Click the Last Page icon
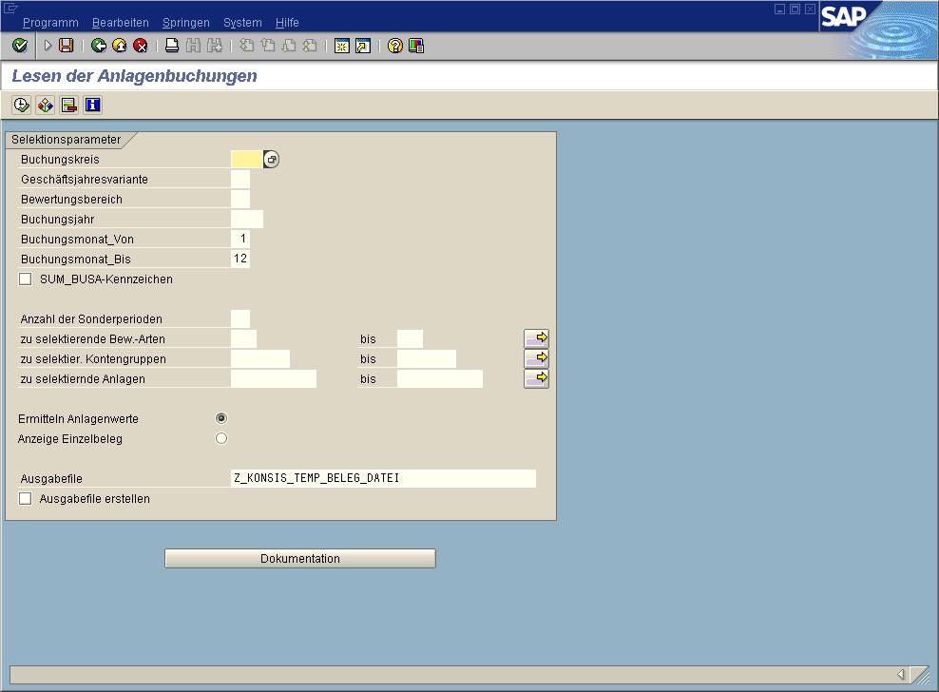 click(310, 46)
